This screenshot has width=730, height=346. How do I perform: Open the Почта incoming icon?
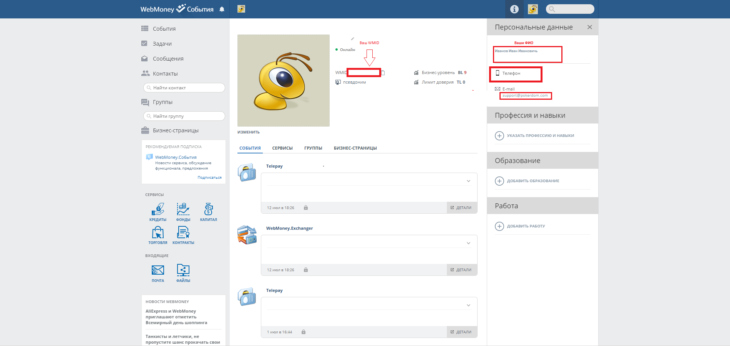[158, 273]
